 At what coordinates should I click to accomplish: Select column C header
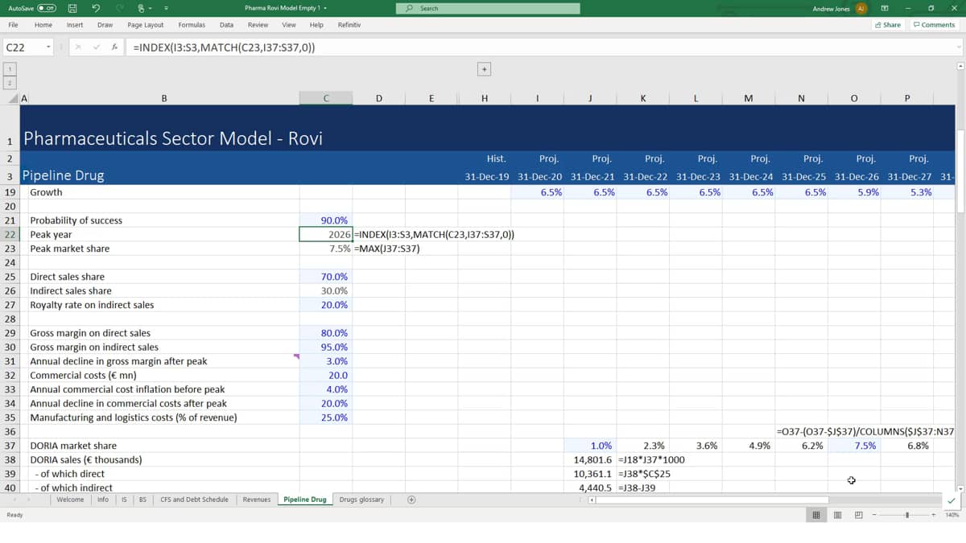click(326, 98)
